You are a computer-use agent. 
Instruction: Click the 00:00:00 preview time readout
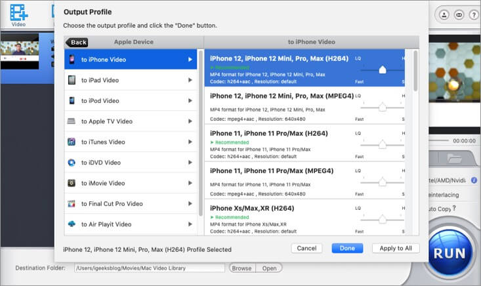click(x=464, y=140)
